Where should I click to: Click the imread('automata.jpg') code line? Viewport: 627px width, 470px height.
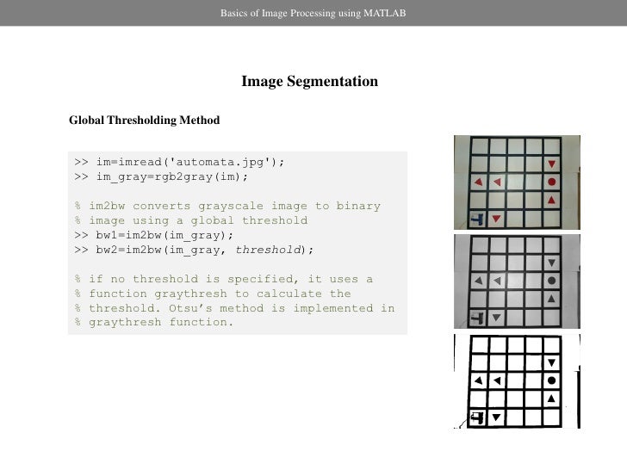click(x=179, y=162)
